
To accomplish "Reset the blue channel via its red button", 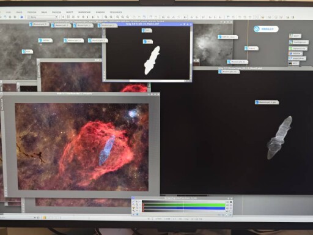I will point(143,208).
